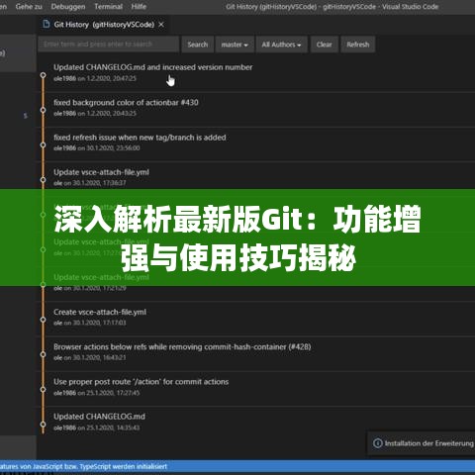Open the master branch dropdown
Screen dimensions: 475x475
(235, 45)
